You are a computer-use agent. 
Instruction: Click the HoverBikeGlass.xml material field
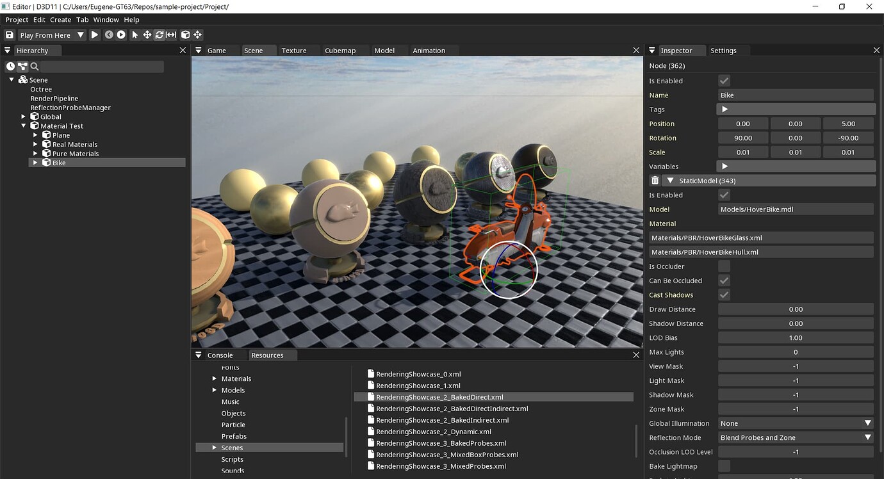(x=761, y=238)
